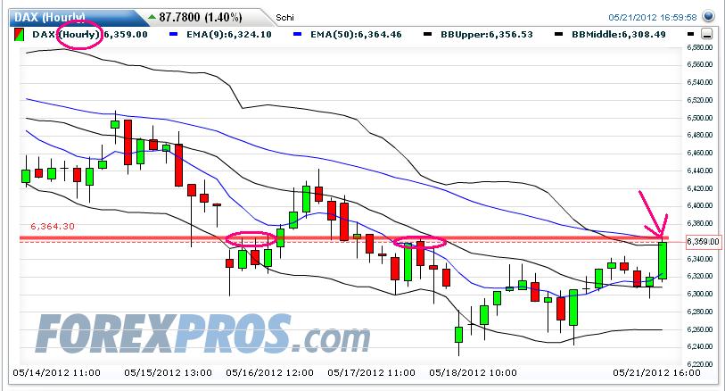Click the 6,580.00 price axis label
The width and height of the screenshot is (725, 391).
pos(699,47)
